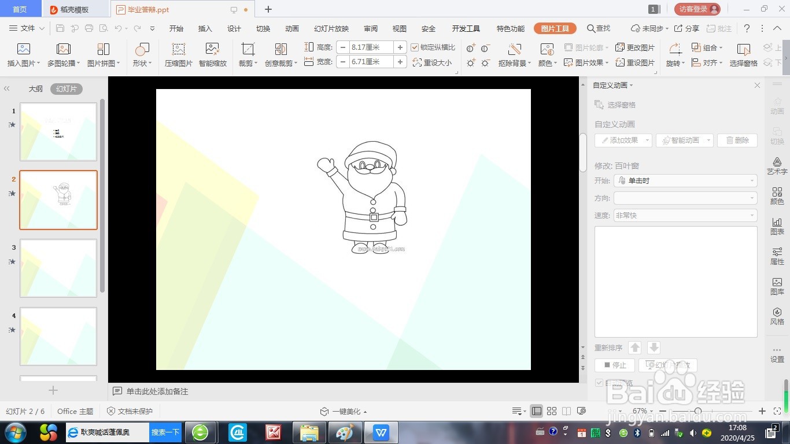Click the increase contrast icon
790x444 pixels.
[x=471, y=47]
